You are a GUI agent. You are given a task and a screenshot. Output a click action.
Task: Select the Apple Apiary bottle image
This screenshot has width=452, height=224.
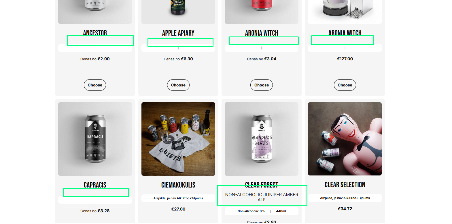[x=178, y=12]
